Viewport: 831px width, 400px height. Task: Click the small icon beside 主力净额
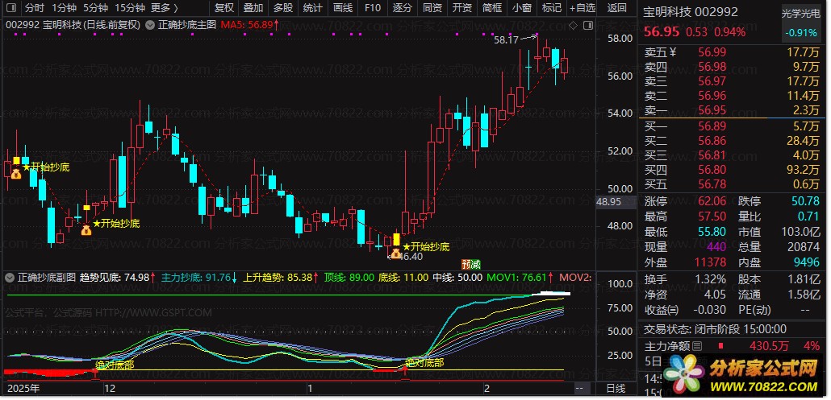697,346
